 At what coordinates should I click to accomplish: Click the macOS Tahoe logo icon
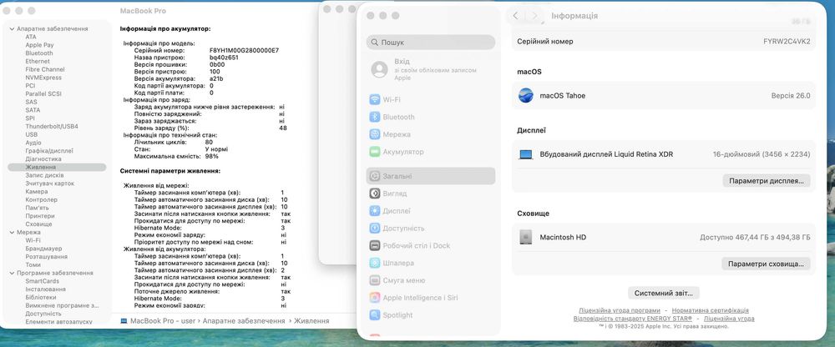point(525,96)
